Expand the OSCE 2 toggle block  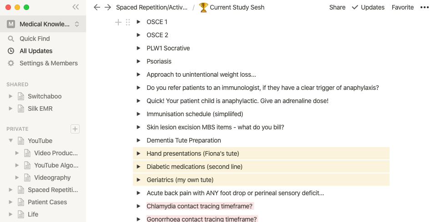pyautogui.click(x=138, y=35)
